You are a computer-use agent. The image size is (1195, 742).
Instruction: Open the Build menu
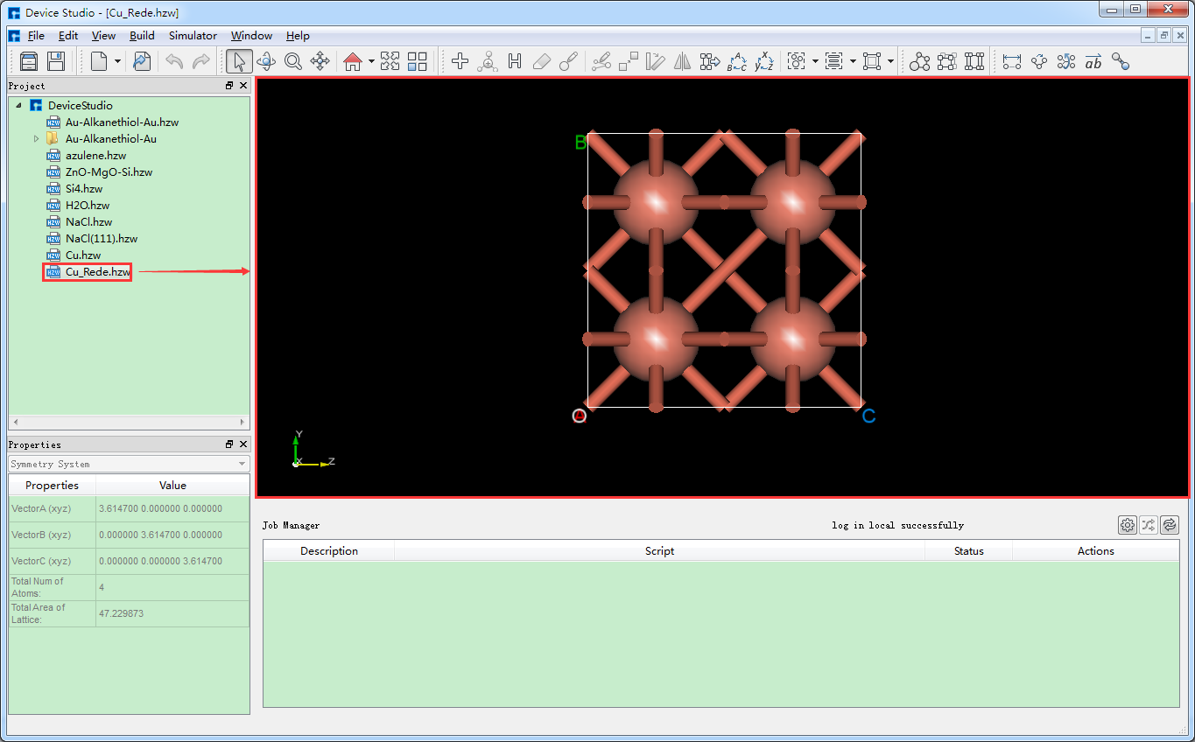[x=142, y=36]
